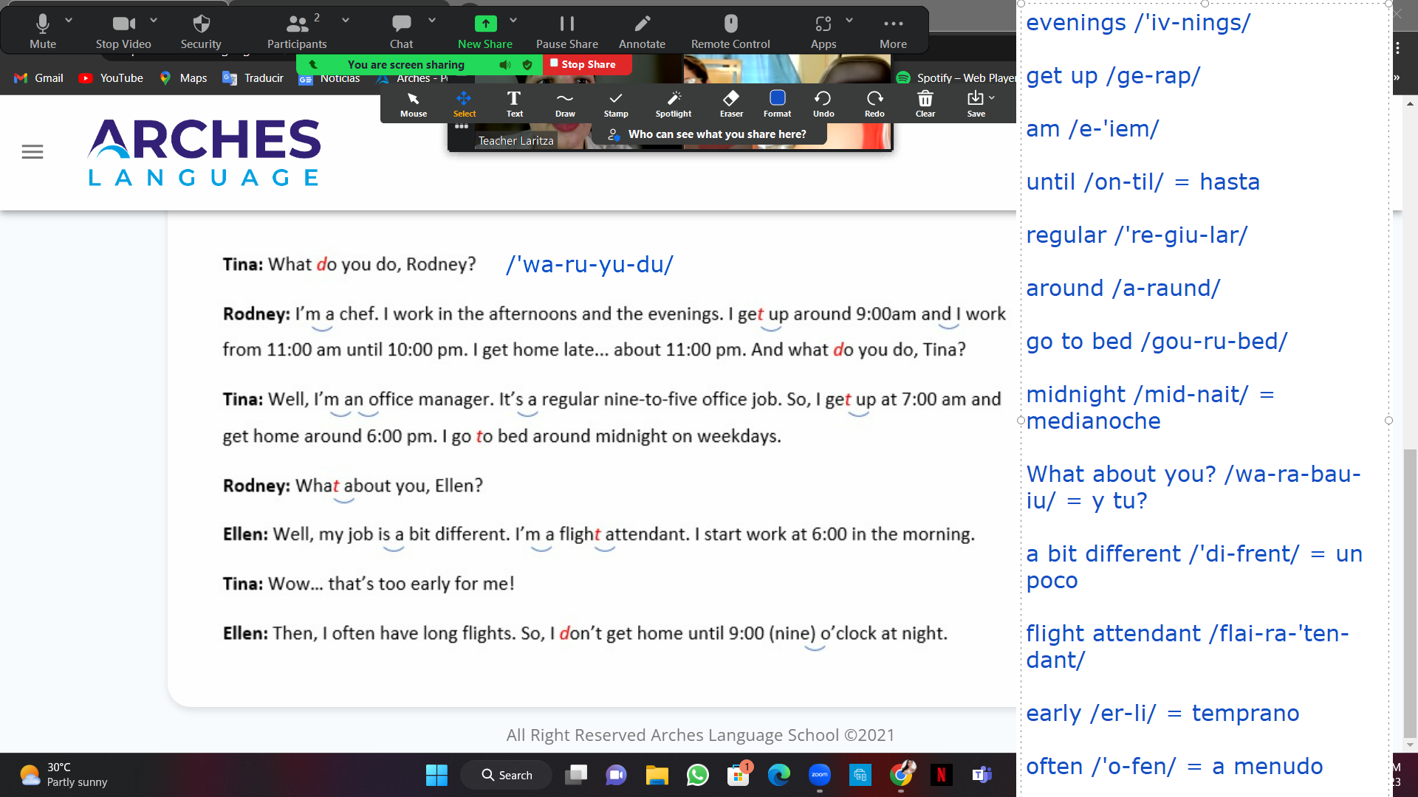Click the Arches Language logo
The image size is (1418, 797).
click(x=204, y=153)
